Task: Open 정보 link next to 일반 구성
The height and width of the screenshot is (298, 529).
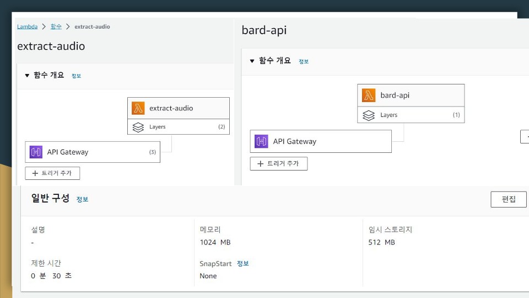Action: tap(82, 199)
